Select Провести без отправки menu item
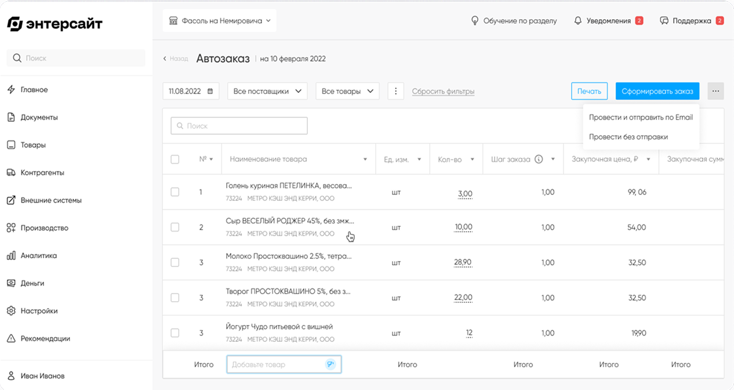The image size is (734, 390). tap(628, 137)
